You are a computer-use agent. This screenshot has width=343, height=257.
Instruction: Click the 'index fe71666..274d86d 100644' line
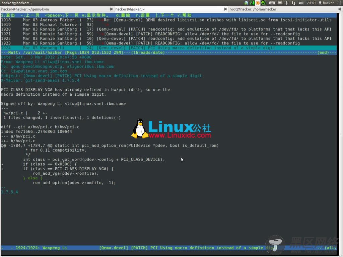pyautogui.click(x=36, y=132)
